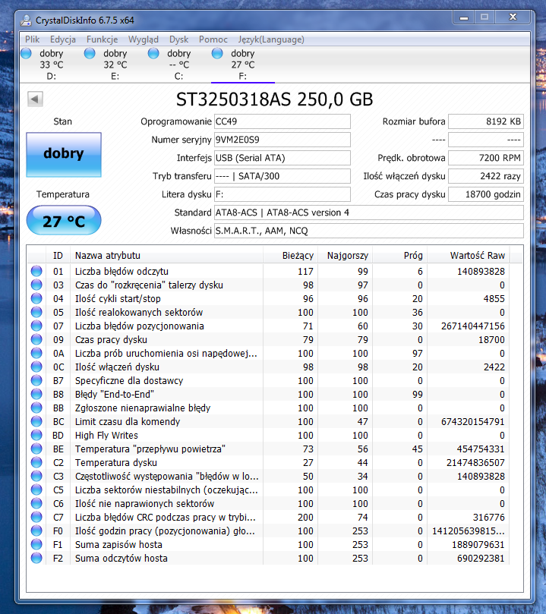The height and width of the screenshot is (614, 546).
Task: Click the blue 'dobry' health status button
Action: click(x=64, y=155)
